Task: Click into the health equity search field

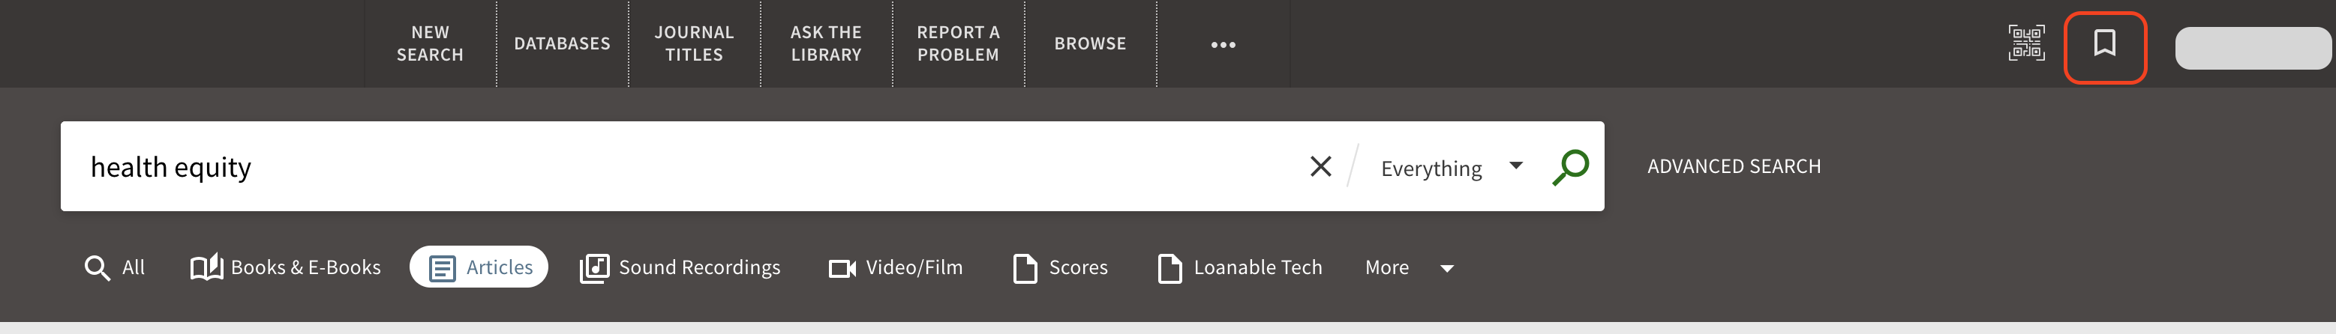Action: (680, 166)
